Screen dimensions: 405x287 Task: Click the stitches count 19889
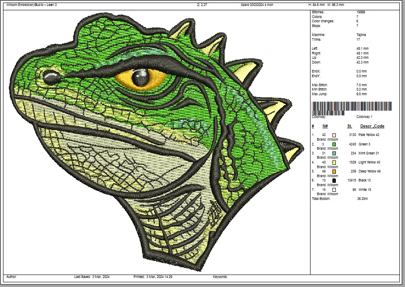[x=361, y=12]
